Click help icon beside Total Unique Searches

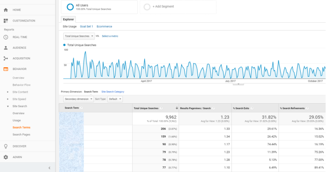click(x=161, y=108)
